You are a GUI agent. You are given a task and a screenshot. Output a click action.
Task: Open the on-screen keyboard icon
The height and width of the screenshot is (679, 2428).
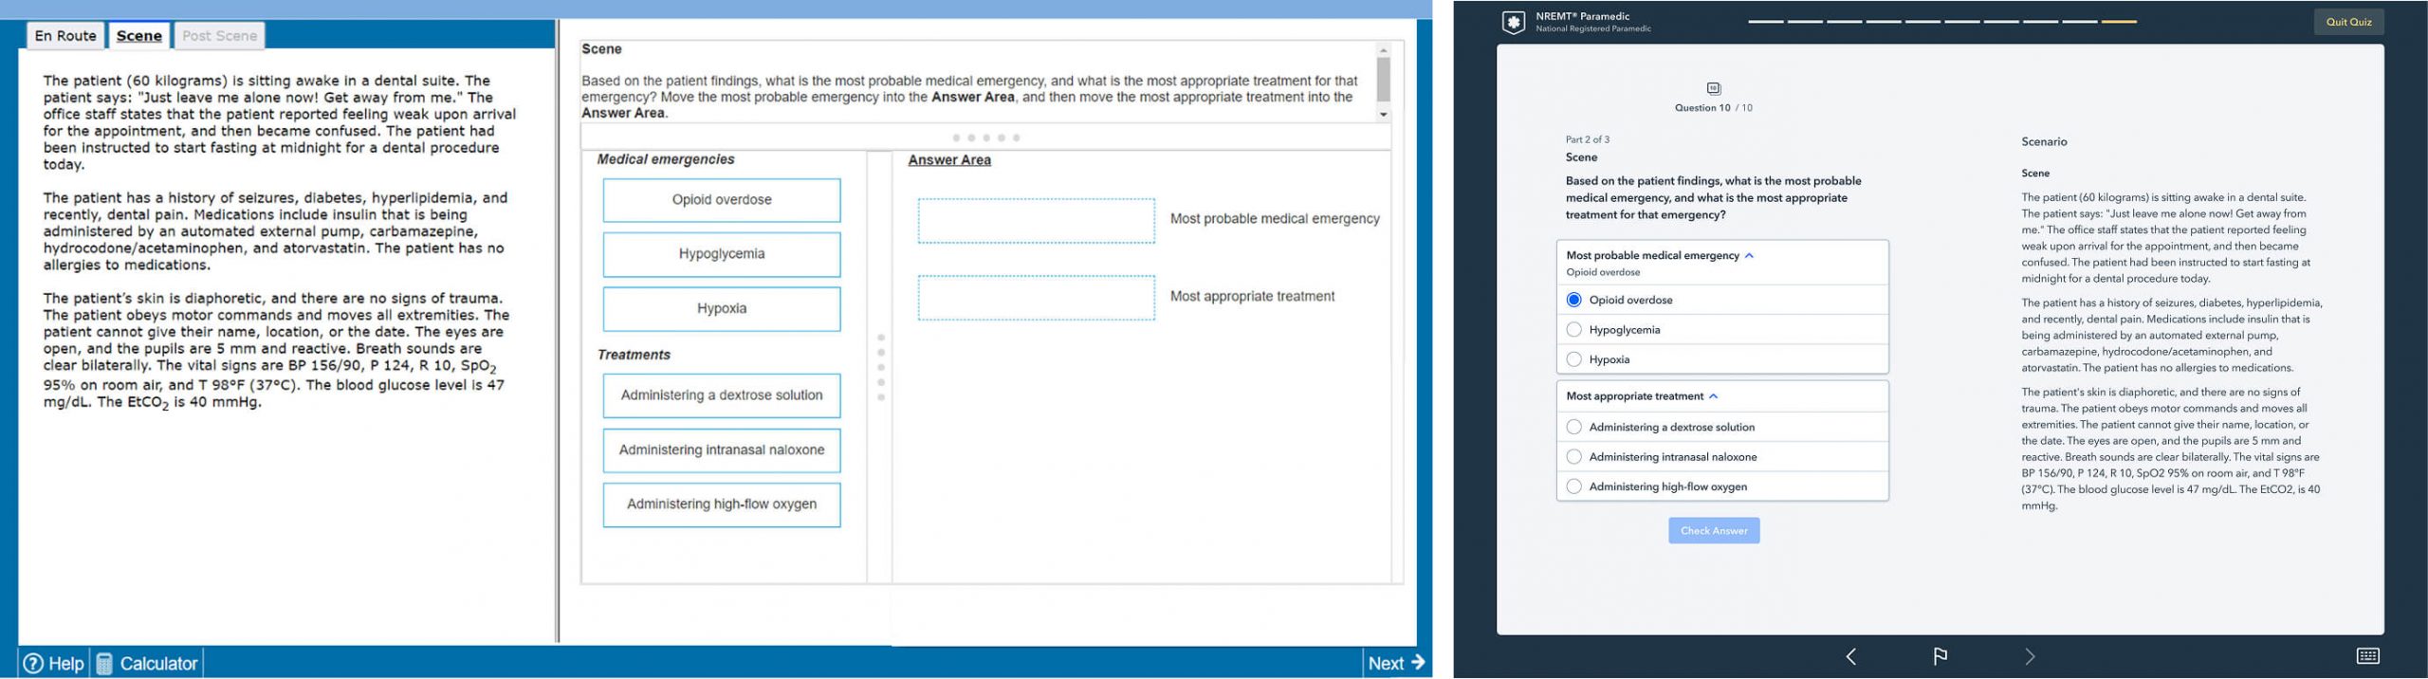point(2367,656)
